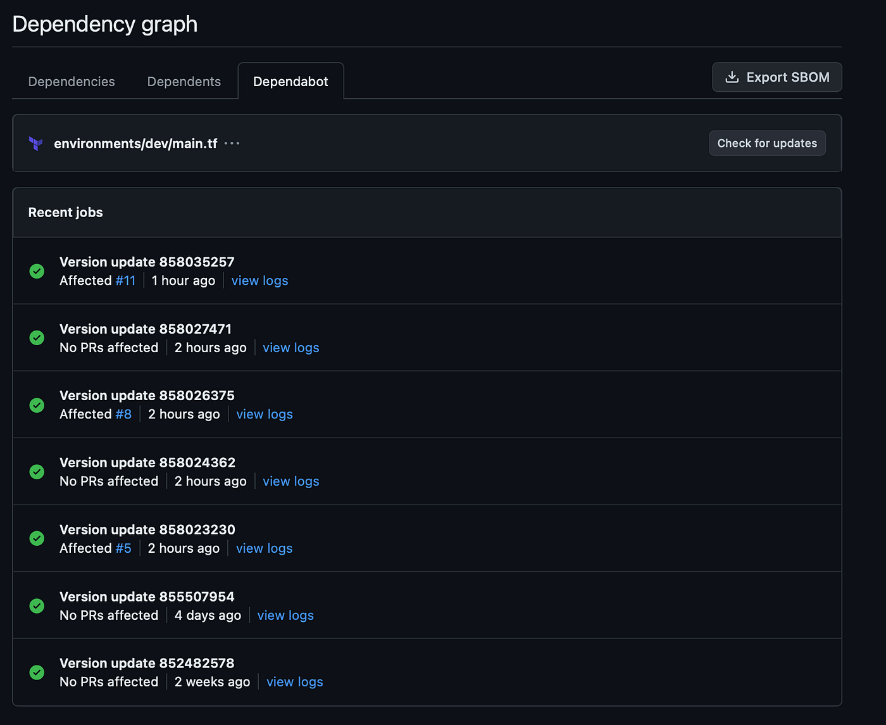Click No PRs affected under update 858027471

click(109, 348)
